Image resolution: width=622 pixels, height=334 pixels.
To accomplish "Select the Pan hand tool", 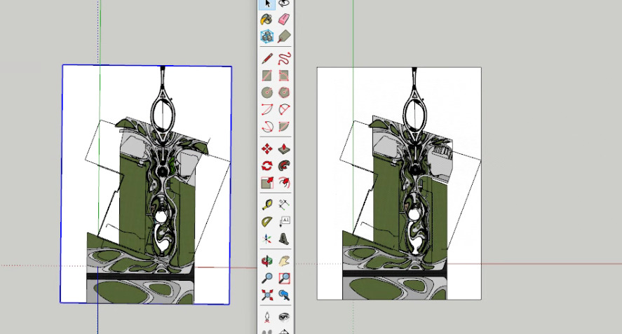I will (x=284, y=260).
